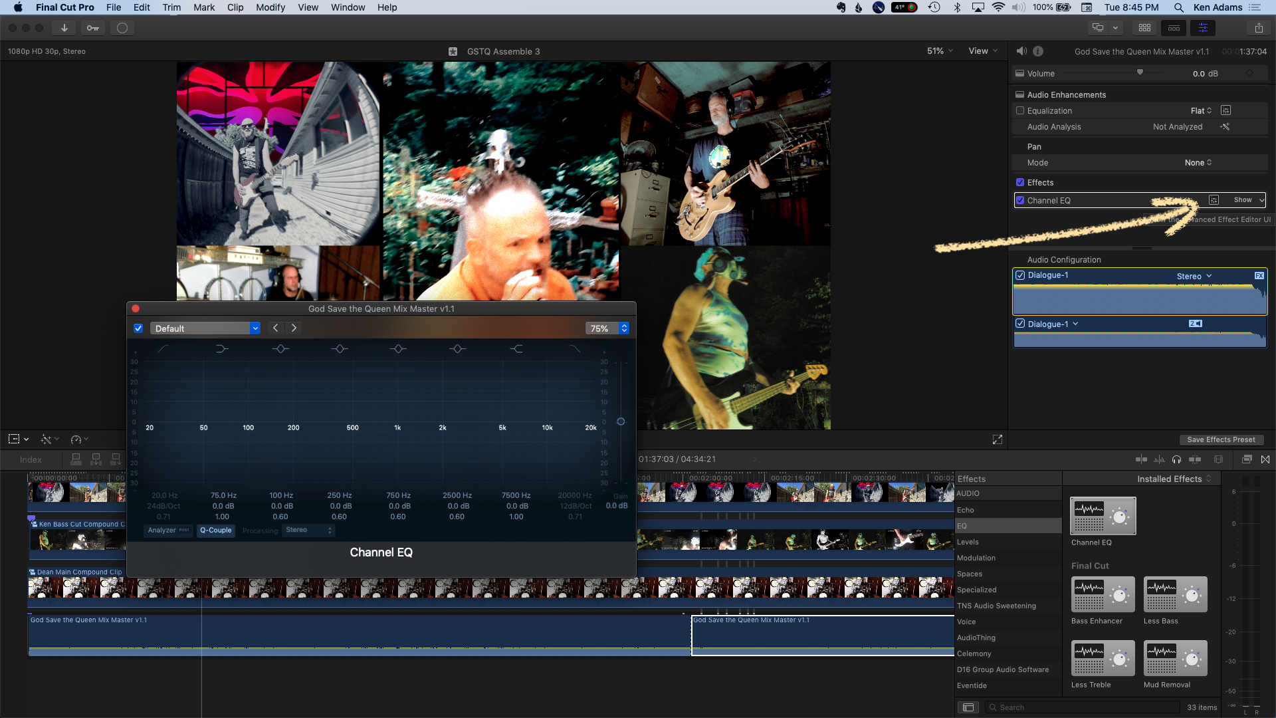The height and width of the screenshot is (718, 1276).
Task: Open the Modify menu
Action: tap(270, 7)
